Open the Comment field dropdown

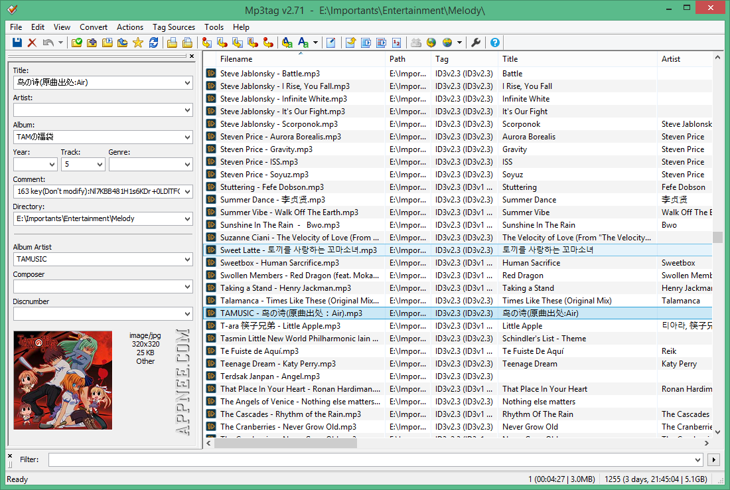coord(187,191)
